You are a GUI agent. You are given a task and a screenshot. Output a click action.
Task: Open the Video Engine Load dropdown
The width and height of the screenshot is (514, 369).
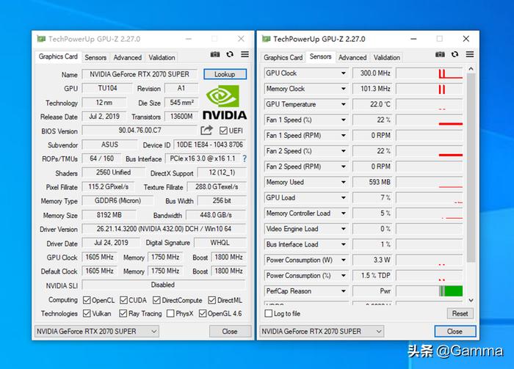(x=343, y=229)
